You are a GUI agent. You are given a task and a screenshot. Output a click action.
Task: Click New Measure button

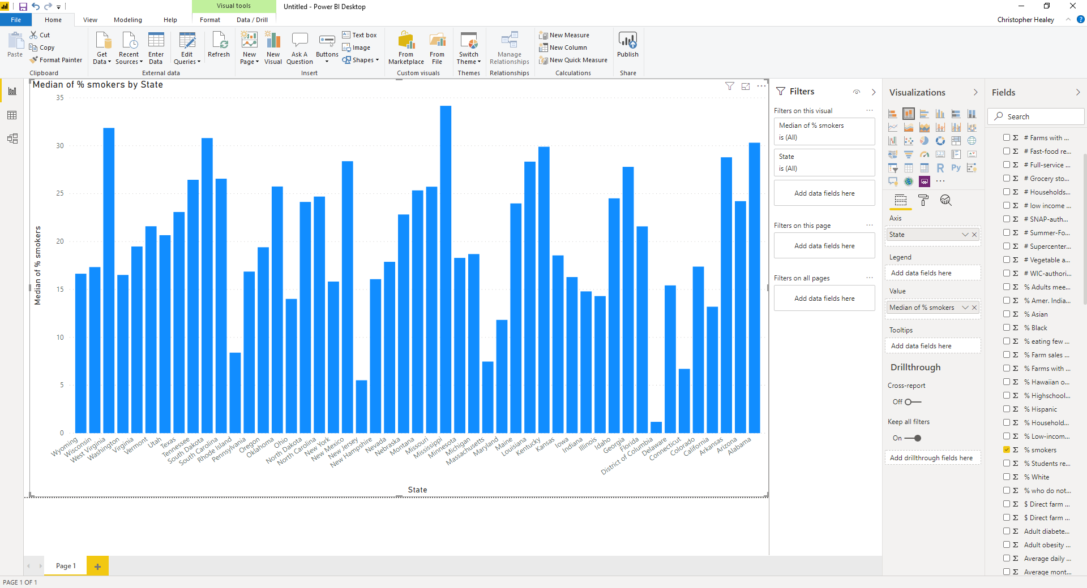564,35
